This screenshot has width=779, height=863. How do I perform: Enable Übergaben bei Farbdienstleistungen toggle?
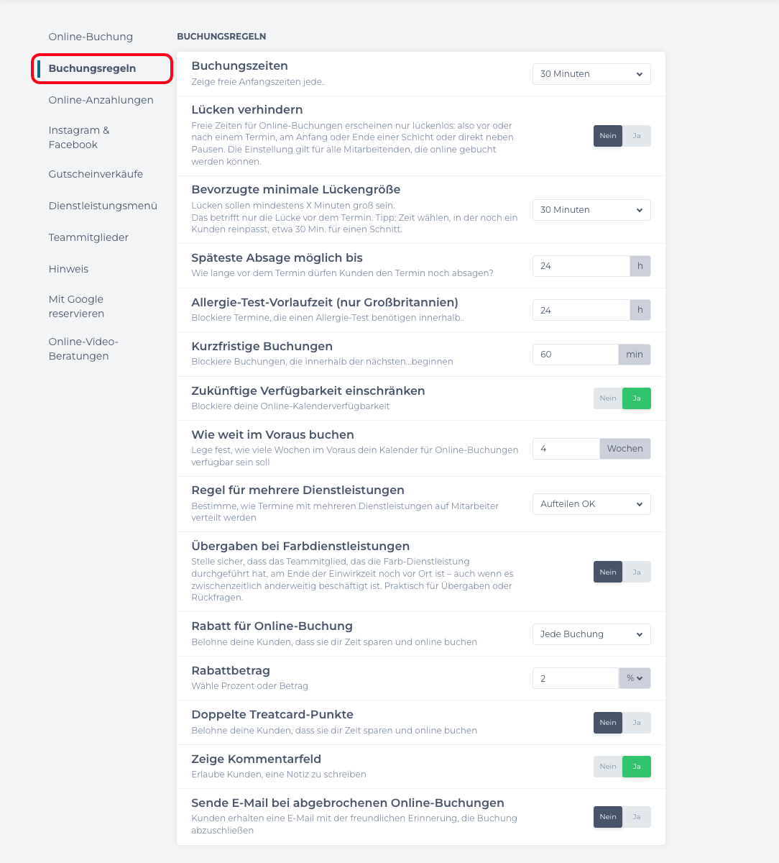point(636,572)
